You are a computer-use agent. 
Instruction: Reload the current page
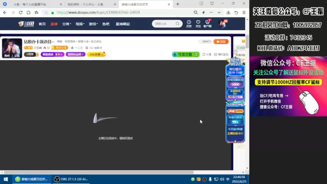tap(20, 13)
